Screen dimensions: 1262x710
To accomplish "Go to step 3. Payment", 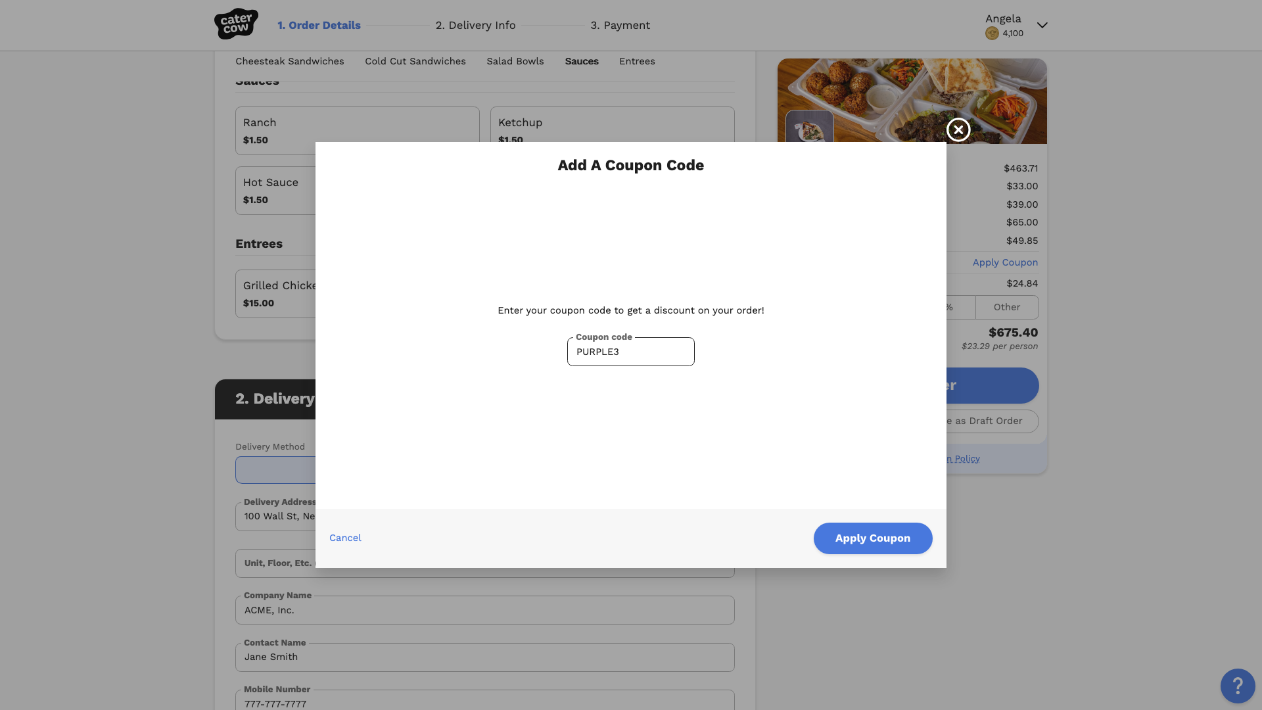I will coord(620,25).
